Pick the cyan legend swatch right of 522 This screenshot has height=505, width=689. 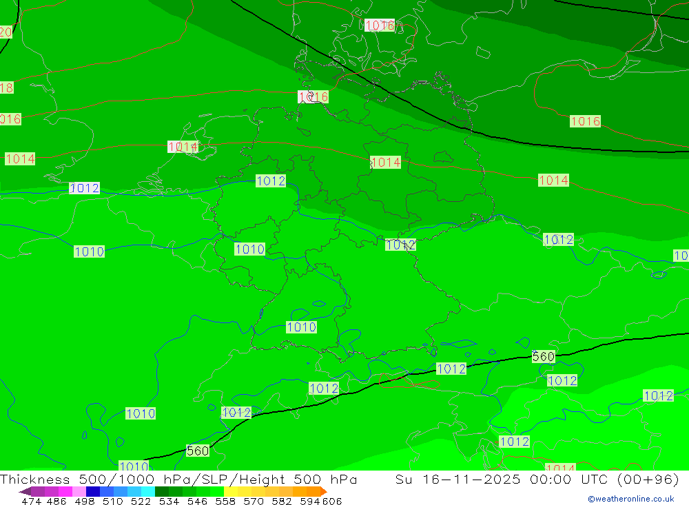point(148,491)
